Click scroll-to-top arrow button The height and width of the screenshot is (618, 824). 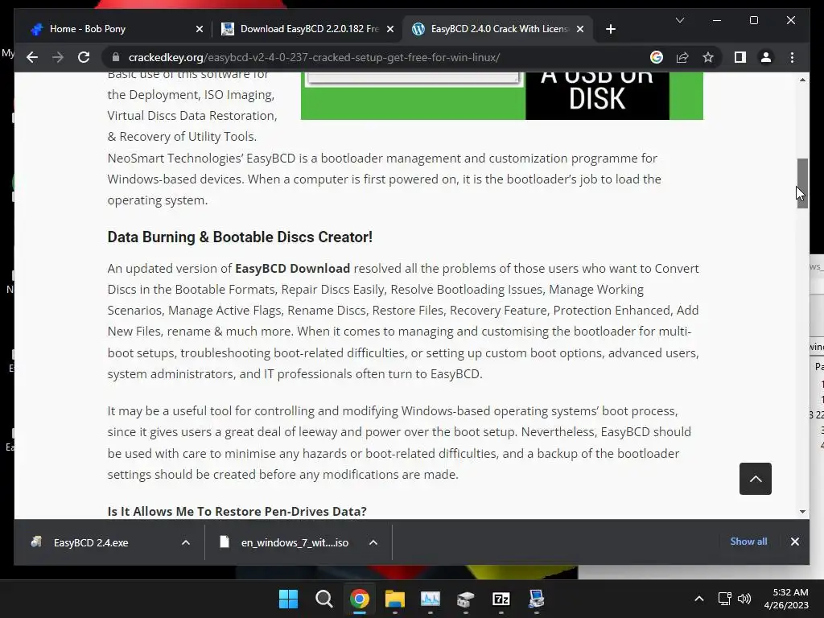[x=755, y=479]
